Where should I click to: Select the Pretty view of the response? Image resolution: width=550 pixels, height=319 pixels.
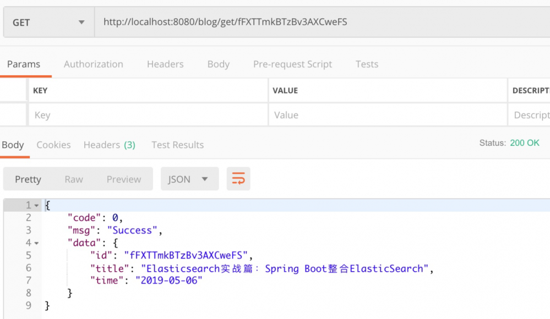(28, 179)
